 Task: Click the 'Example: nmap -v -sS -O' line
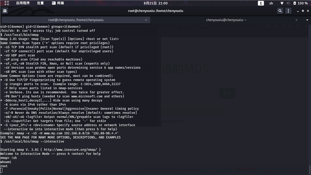tap(59, 134)
